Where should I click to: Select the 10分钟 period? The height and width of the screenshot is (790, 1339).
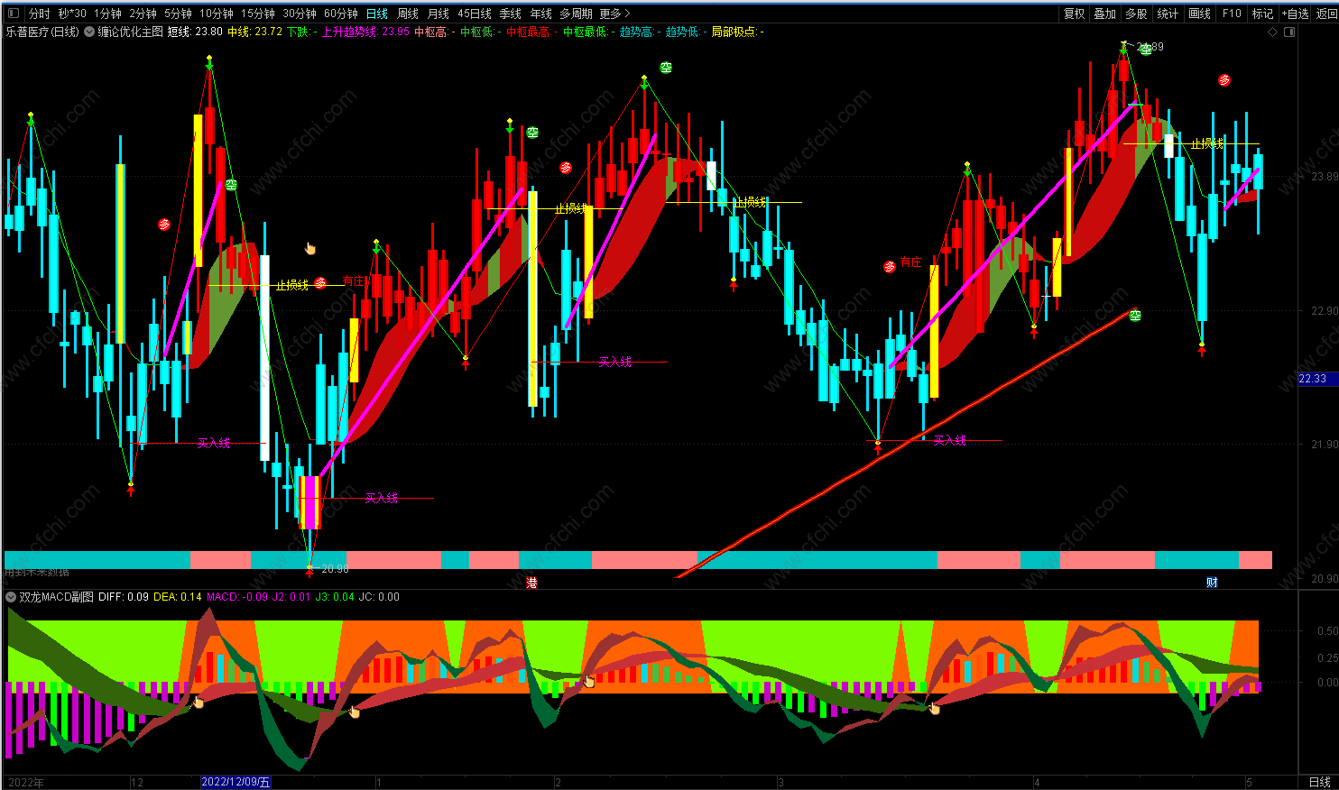pos(217,14)
